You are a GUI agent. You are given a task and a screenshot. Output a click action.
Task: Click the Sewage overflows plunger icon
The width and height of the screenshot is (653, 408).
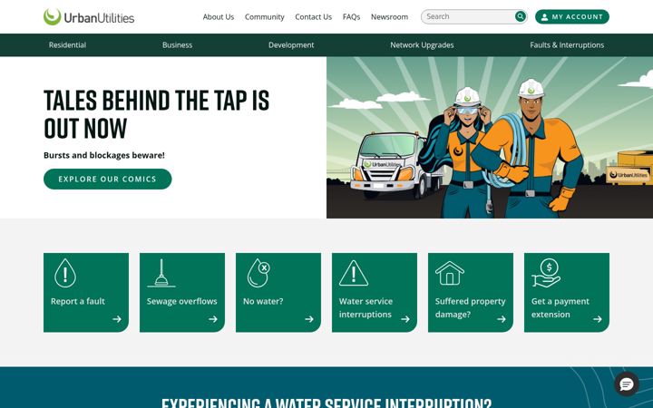point(161,273)
